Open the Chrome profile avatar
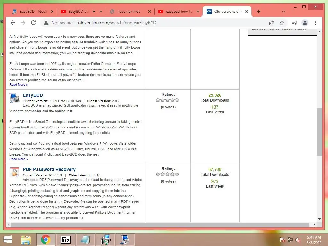This screenshot has height=246, width=328. click(x=305, y=23)
